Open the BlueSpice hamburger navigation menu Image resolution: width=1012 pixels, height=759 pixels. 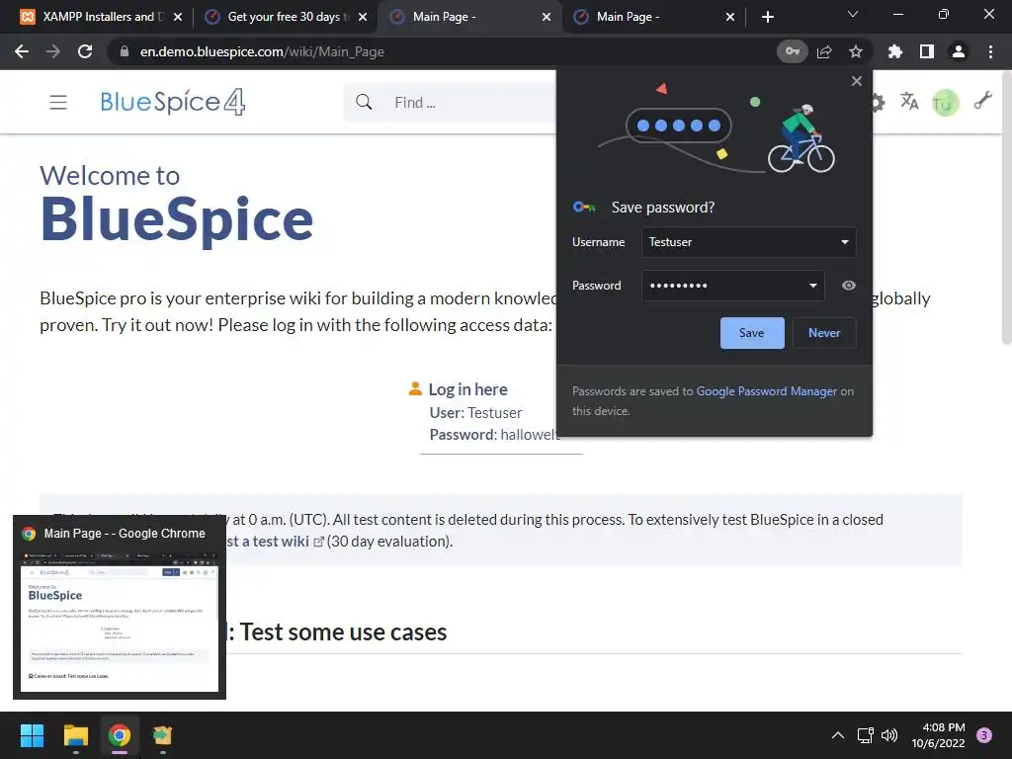coord(58,102)
